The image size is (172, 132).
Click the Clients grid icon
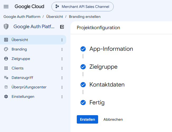tap(6, 68)
